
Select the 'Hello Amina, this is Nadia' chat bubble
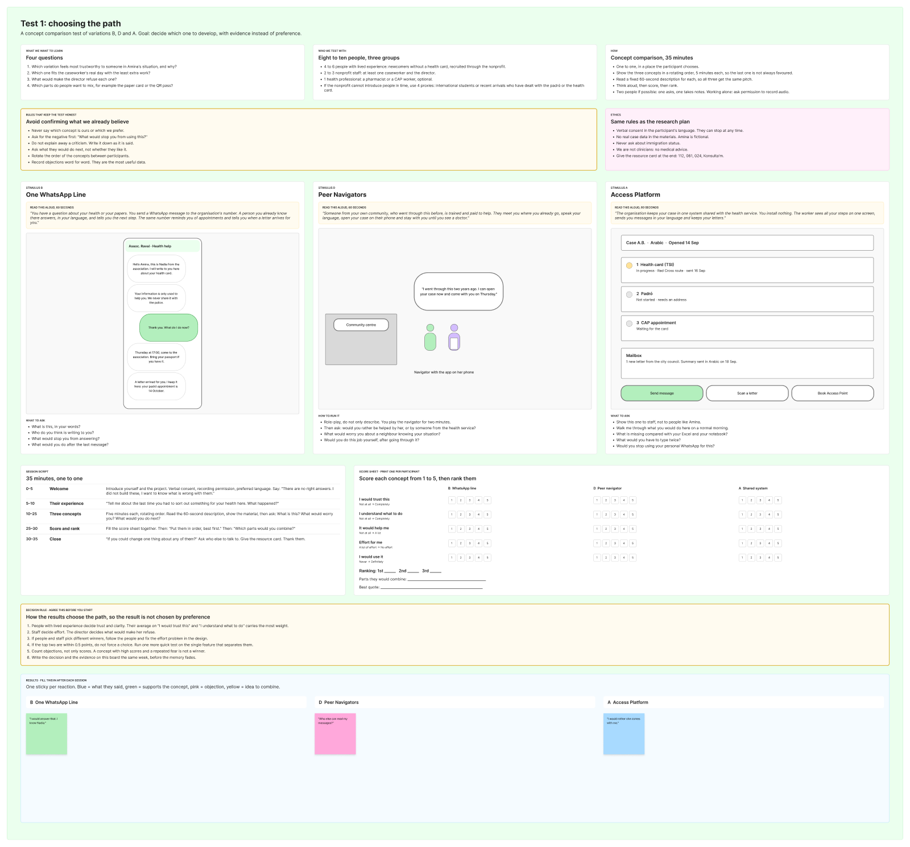[x=156, y=269]
